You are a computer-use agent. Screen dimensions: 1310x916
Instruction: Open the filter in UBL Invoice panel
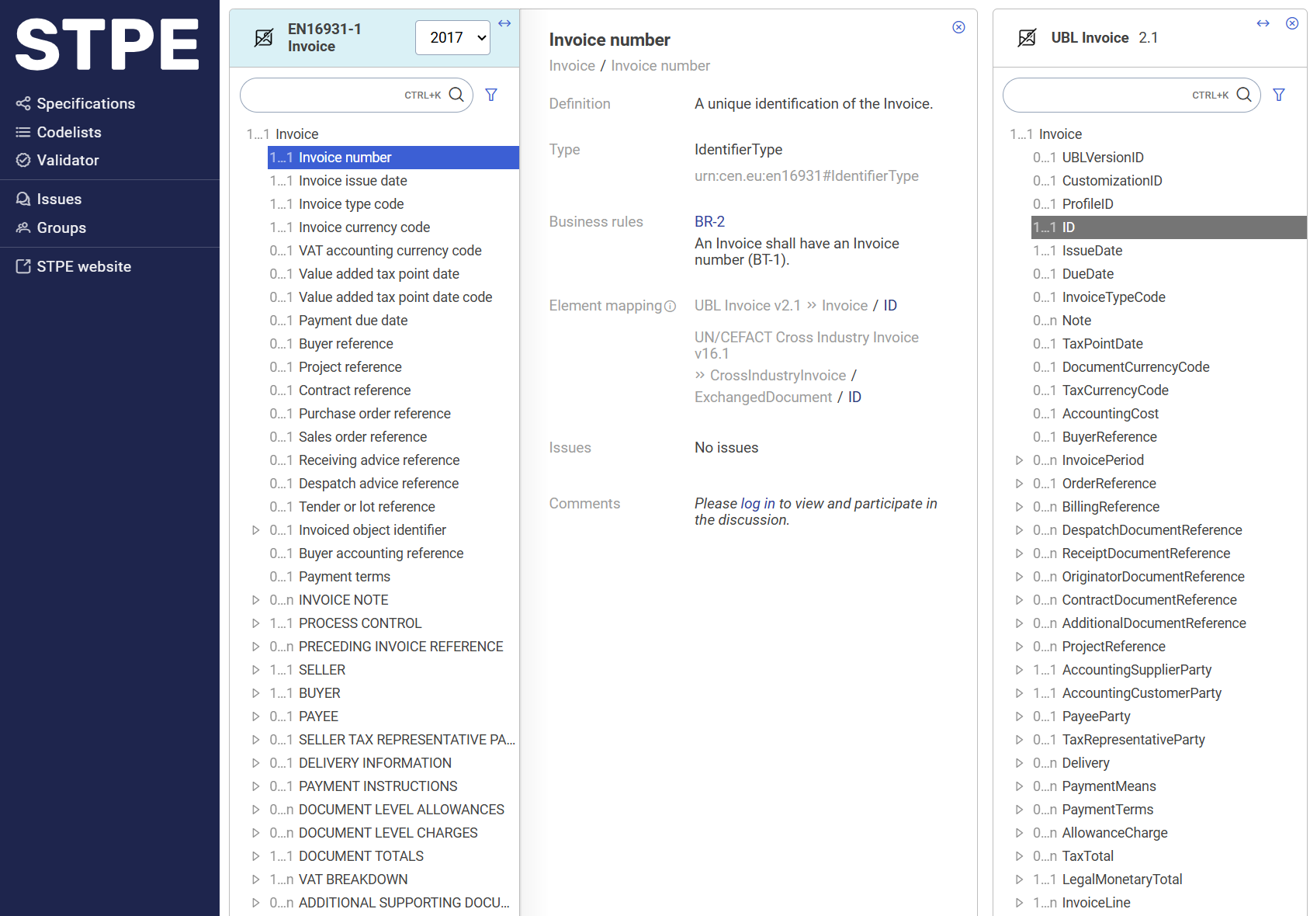(x=1279, y=95)
